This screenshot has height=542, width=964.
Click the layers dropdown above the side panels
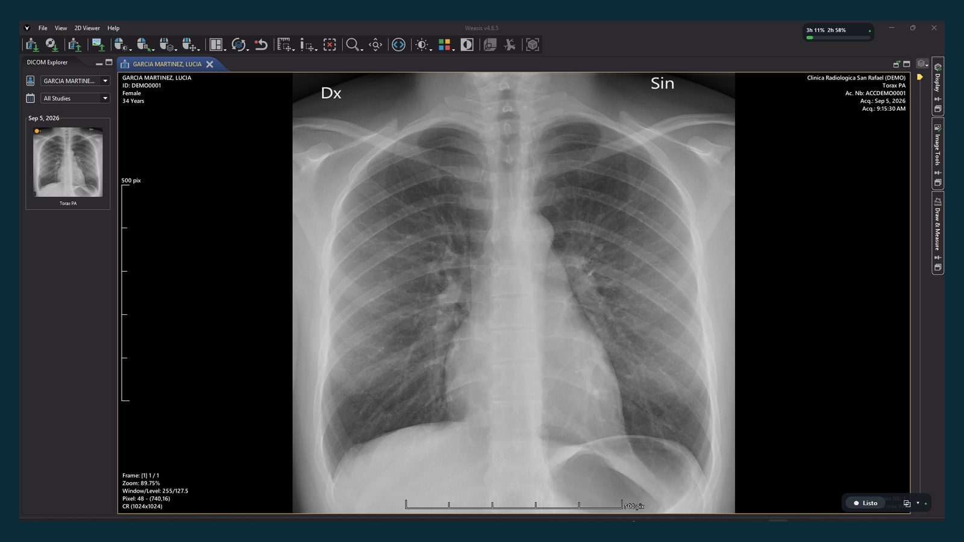pyautogui.click(x=922, y=64)
